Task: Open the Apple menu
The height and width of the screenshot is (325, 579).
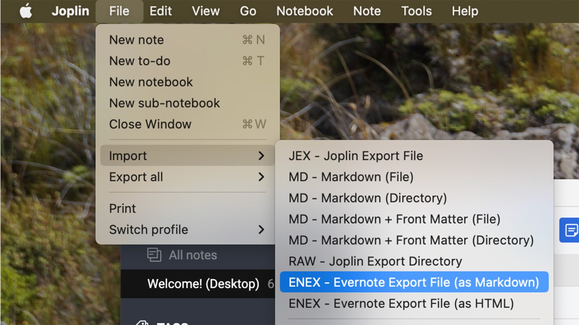Action: (26, 11)
